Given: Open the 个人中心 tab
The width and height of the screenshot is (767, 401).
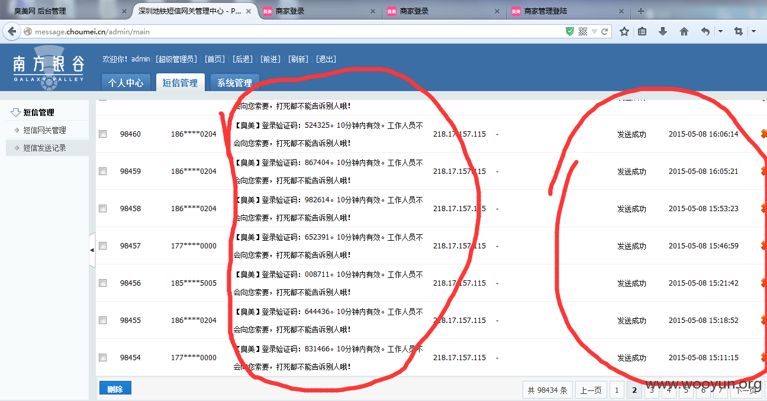Looking at the screenshot, I should point(125,83).
